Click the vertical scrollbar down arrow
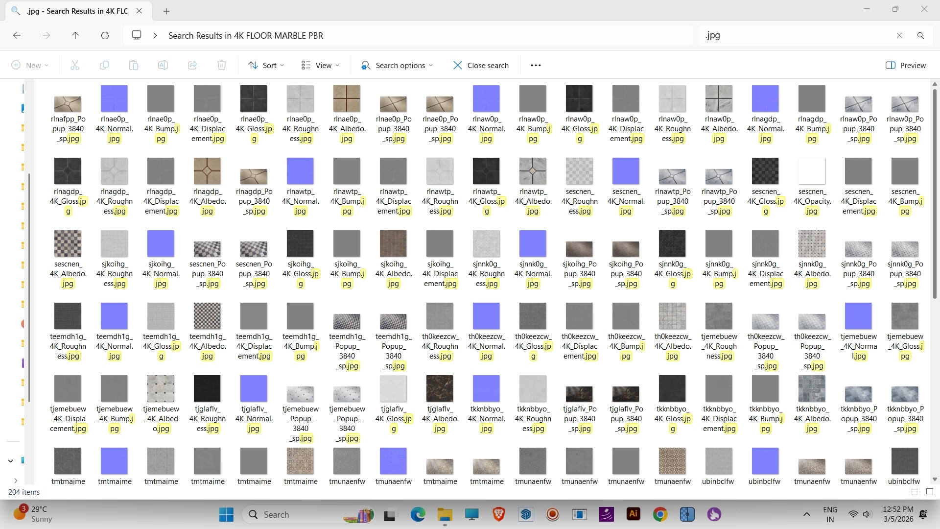Screen dimensions: 940x529 (935, 480)
